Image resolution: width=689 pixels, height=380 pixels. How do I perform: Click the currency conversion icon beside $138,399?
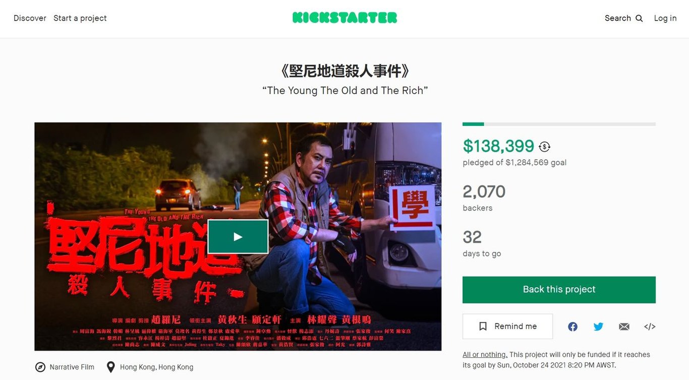tap(544, 147)
